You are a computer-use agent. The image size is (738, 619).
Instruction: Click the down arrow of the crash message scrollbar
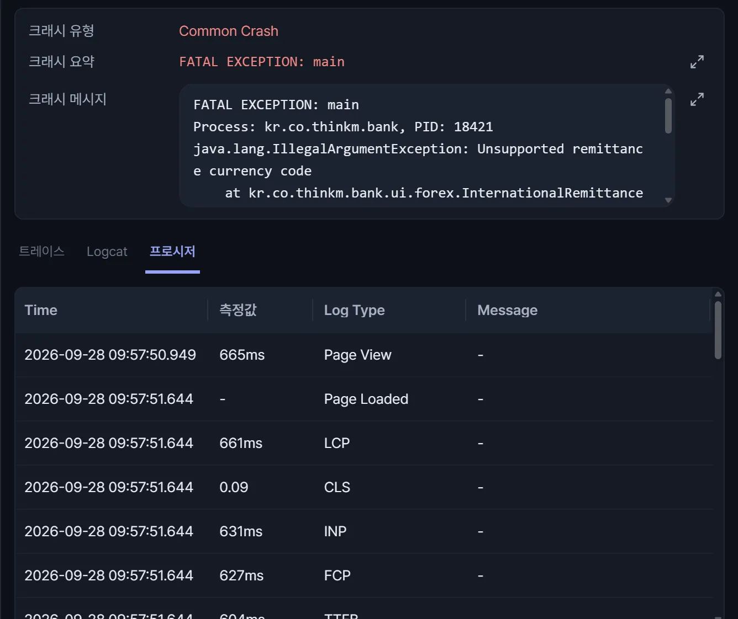668,200
